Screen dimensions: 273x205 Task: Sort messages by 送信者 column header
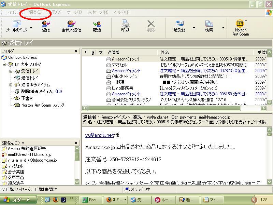(131, 53)
